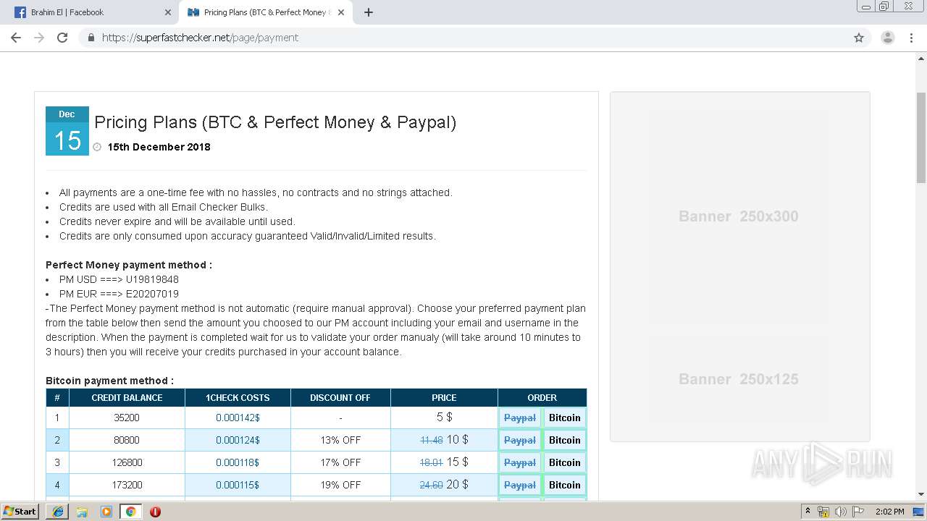Click the 0.000124$ check cost
This screenshot has height=521, width=927.
(x=238, y=440)
